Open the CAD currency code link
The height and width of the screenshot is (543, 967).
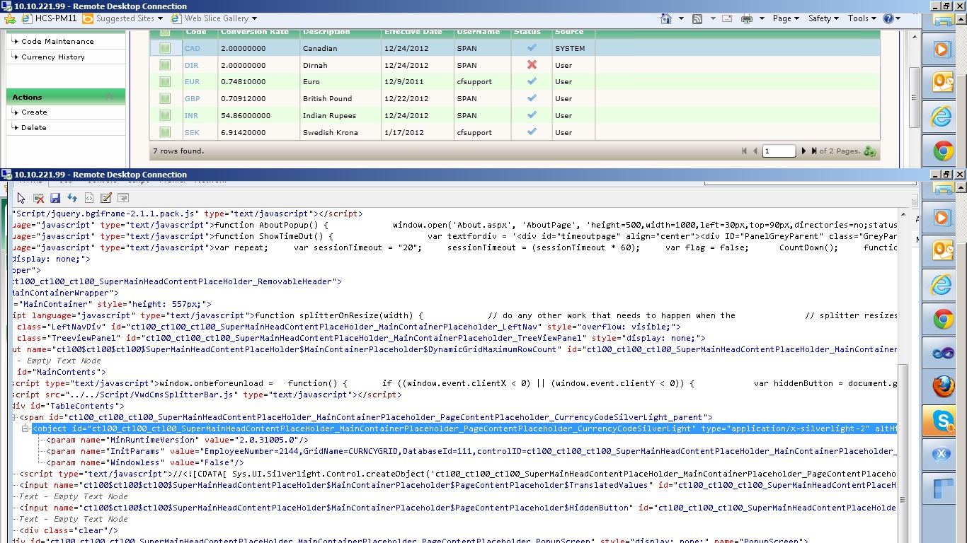pyautogui.click(x=192, y=49)
